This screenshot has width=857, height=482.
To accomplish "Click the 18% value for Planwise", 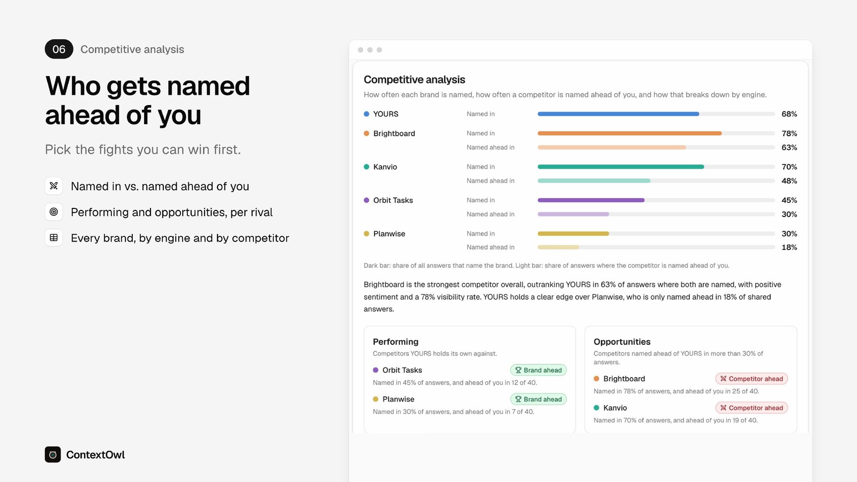I will [789, 247].
